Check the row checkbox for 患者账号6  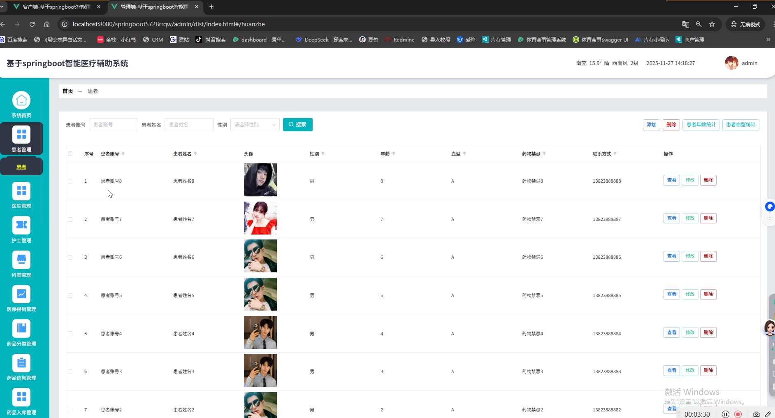point(70,257)
